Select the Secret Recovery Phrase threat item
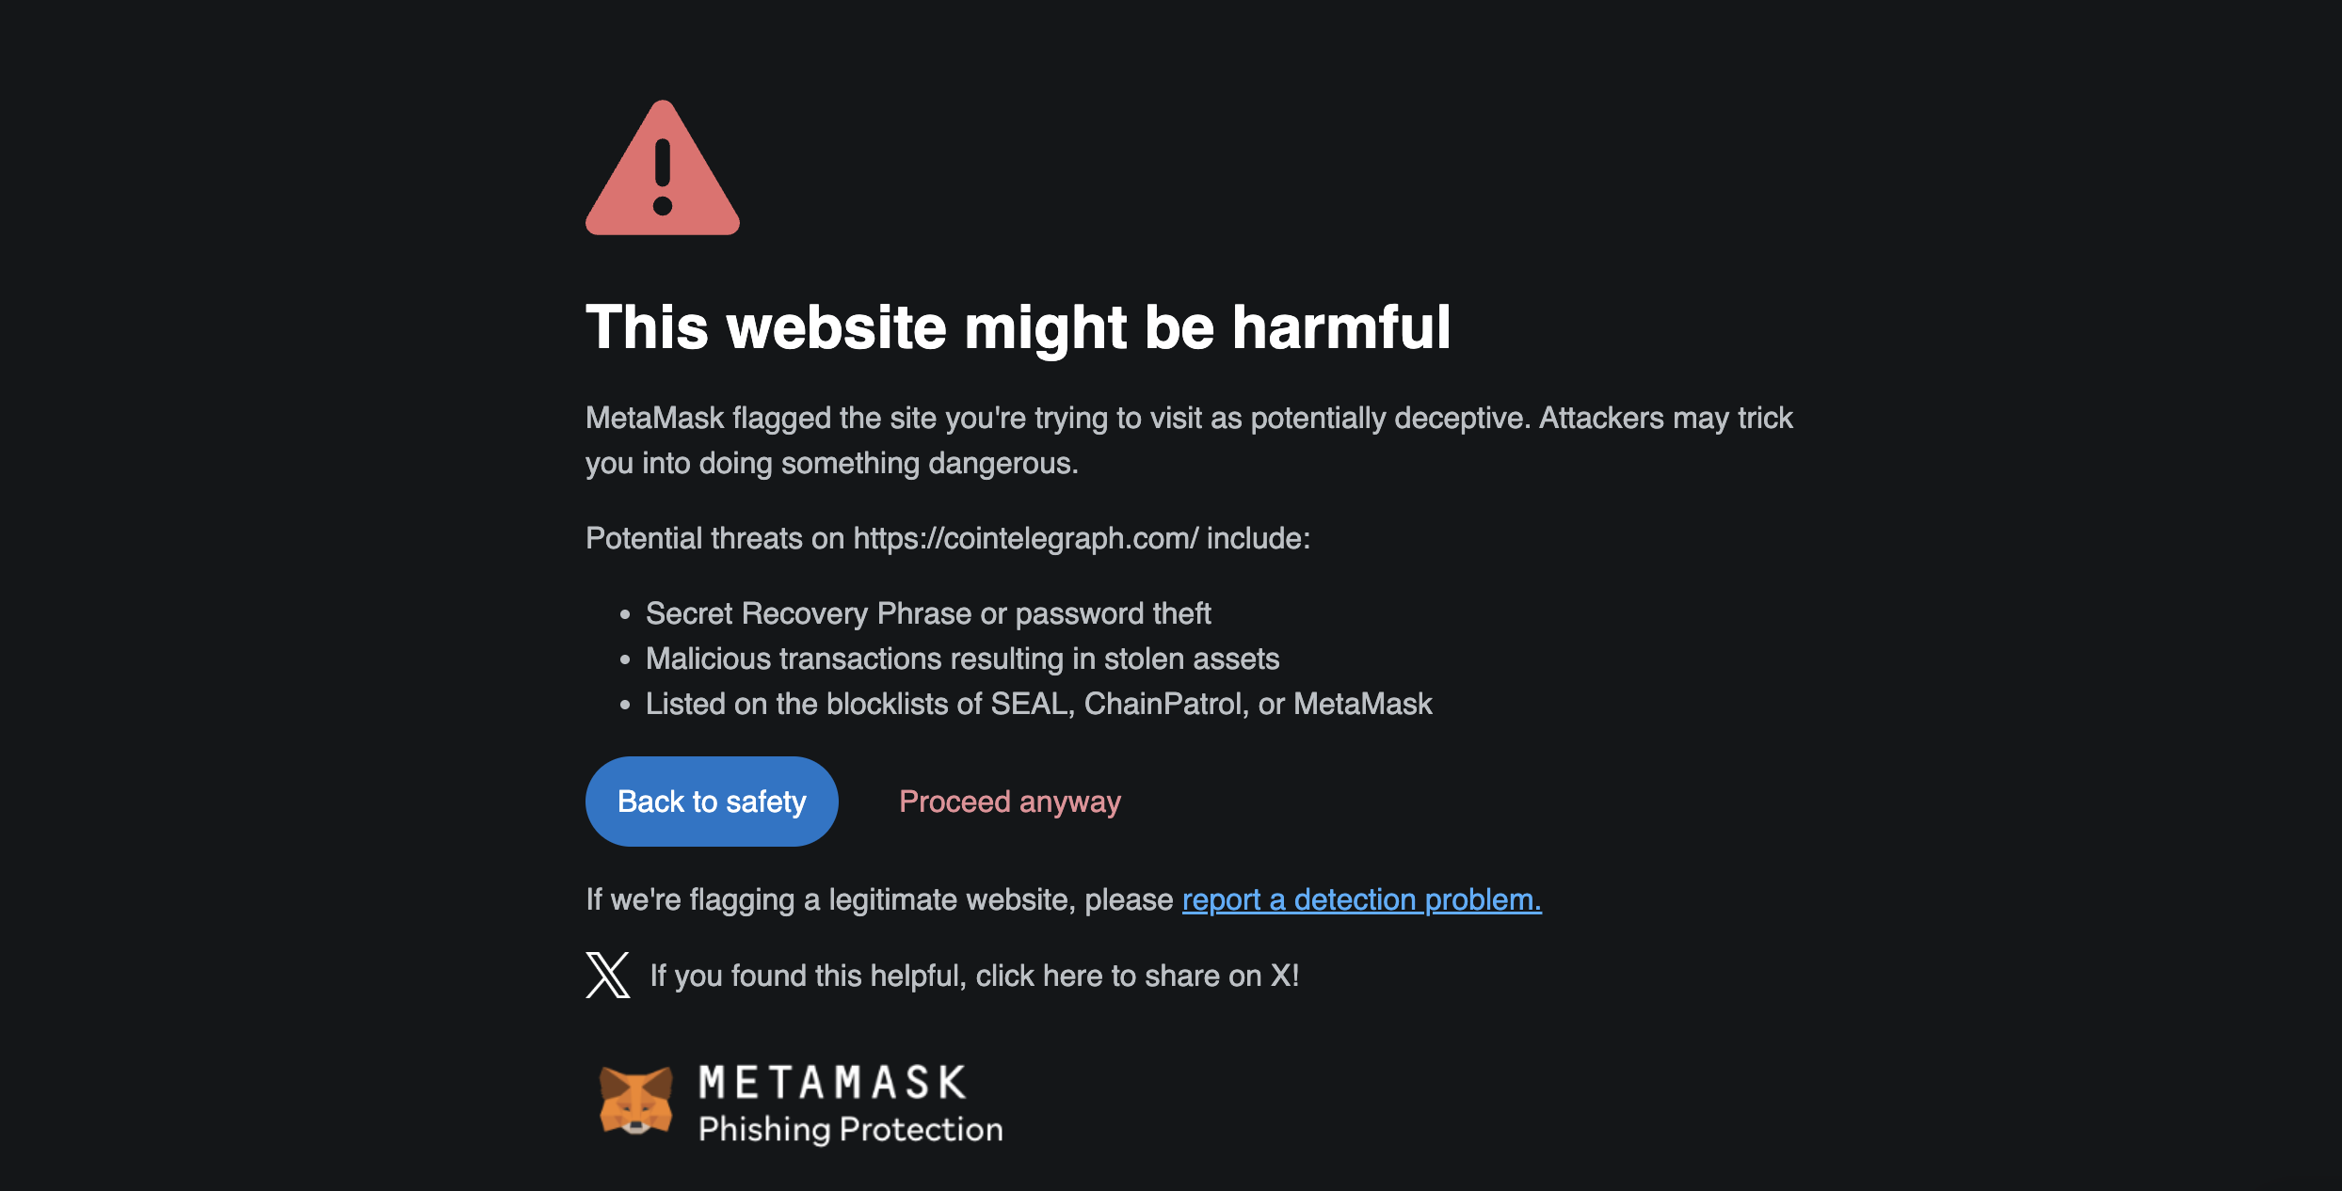 pyautogui.click(x=928, y=613)
